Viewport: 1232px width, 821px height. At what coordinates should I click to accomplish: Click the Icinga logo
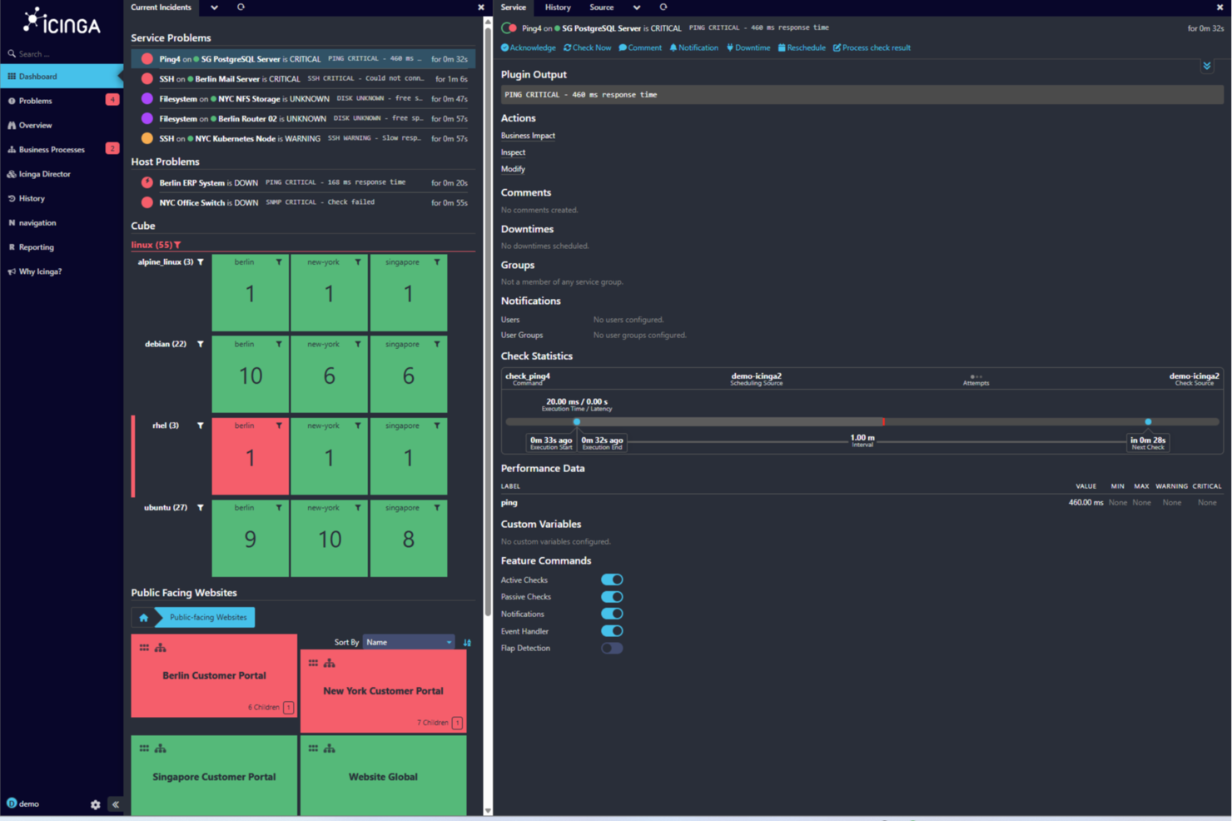62,22
